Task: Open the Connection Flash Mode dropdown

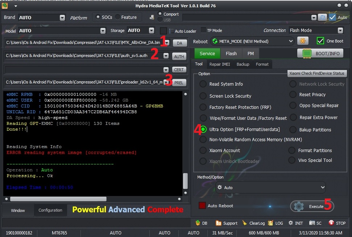Action: [x=340, y=30]
